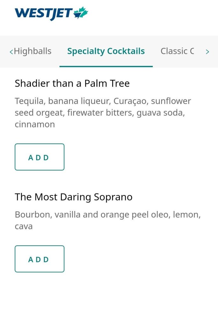
Task: Switch to the Highballs tab
Action: pos(33,51)
